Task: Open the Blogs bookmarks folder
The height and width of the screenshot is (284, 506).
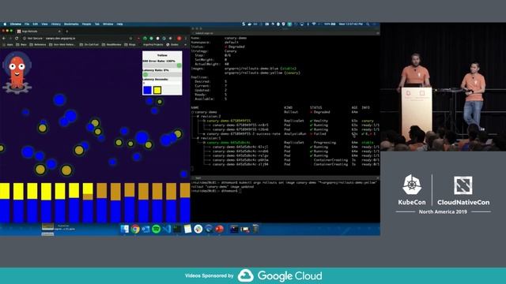Action: 130,44
